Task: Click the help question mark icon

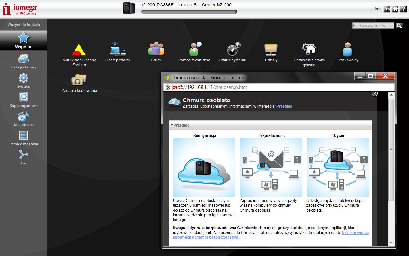Action: 403,9
